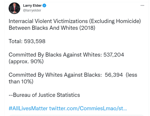Click the blue verified badge icon
Viewport: 150px width, 116px height.
pyautogui.click(x=44, y=5)
